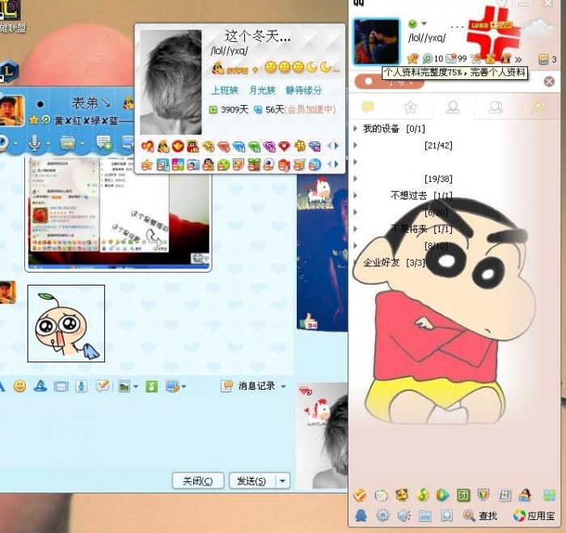Open the money bag wallet icon
566x533 pixels.
490,58
